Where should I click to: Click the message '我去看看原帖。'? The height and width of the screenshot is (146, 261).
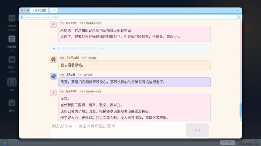click(x=134, y=65)
